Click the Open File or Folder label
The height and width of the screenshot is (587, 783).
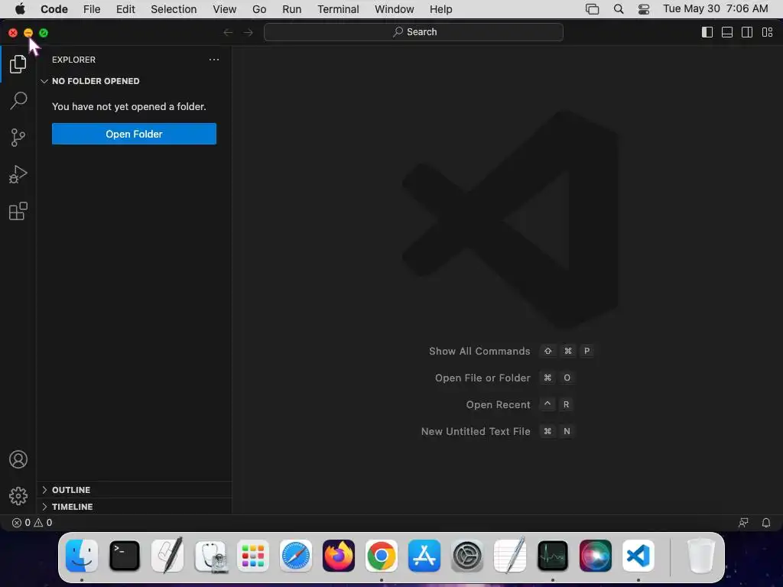(x=482, y=378)
